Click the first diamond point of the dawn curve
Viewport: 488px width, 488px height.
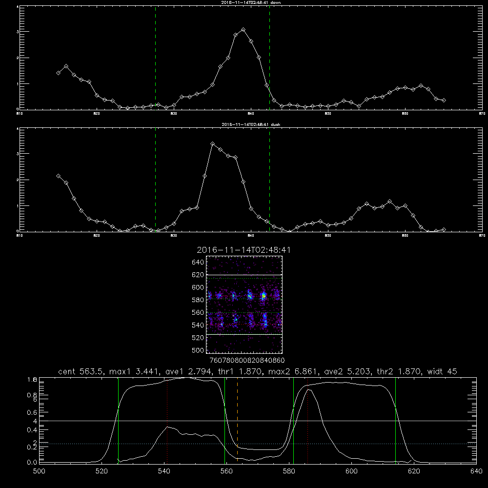pos(58,73)
